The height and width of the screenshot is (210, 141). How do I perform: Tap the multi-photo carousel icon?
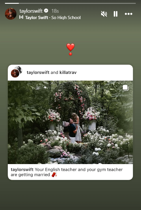[x=126, y=88]
